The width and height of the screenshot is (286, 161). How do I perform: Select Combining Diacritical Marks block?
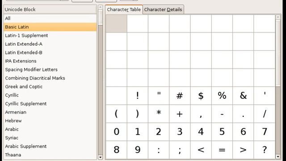(x=50, y=78)
